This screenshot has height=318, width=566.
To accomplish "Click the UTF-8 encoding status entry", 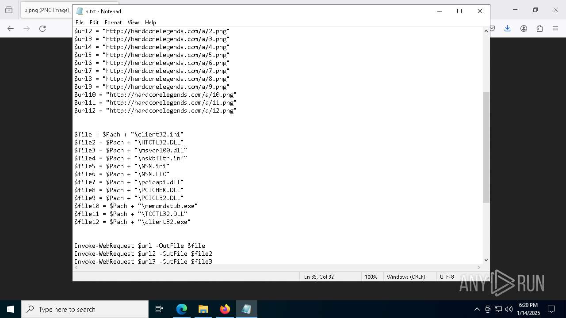I will 447,277.
